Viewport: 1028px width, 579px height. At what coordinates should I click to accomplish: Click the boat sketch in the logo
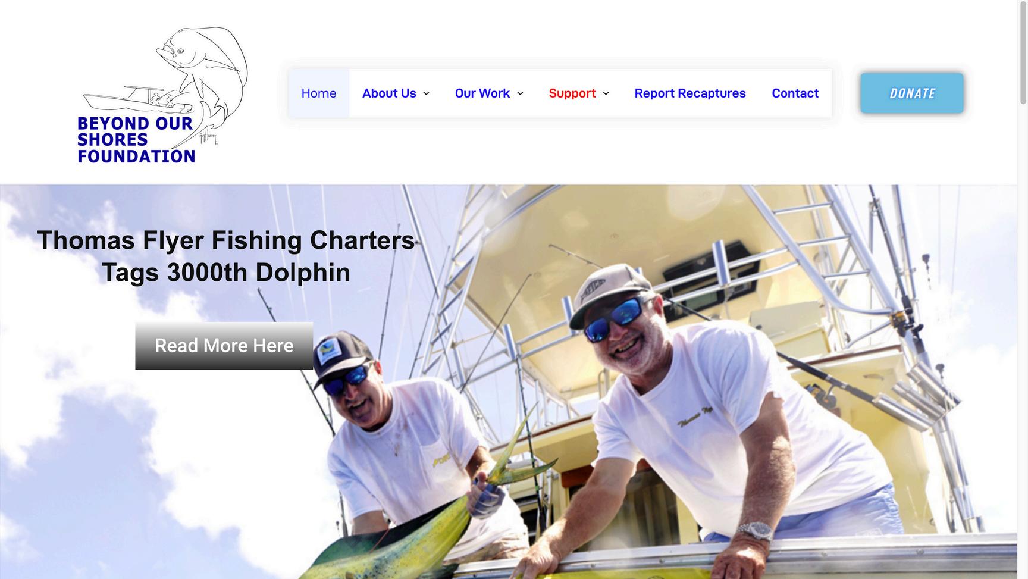[137, 99]
